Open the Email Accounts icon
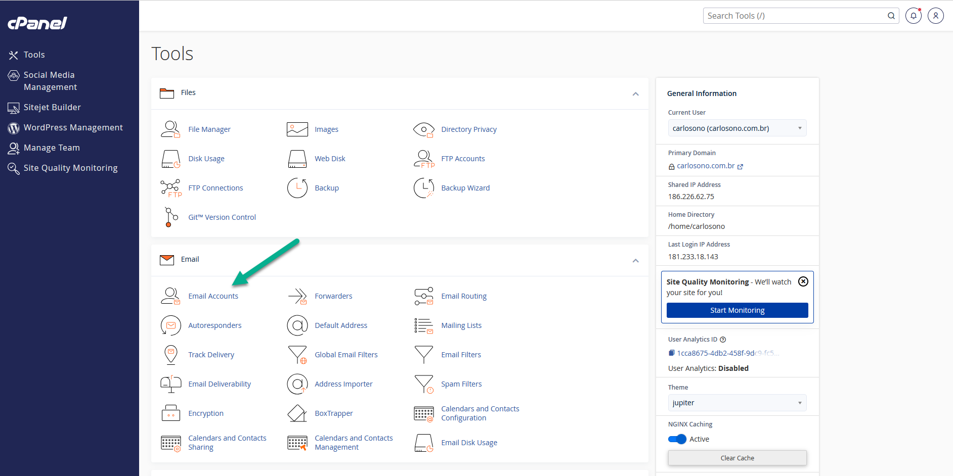 click(170, 296)
